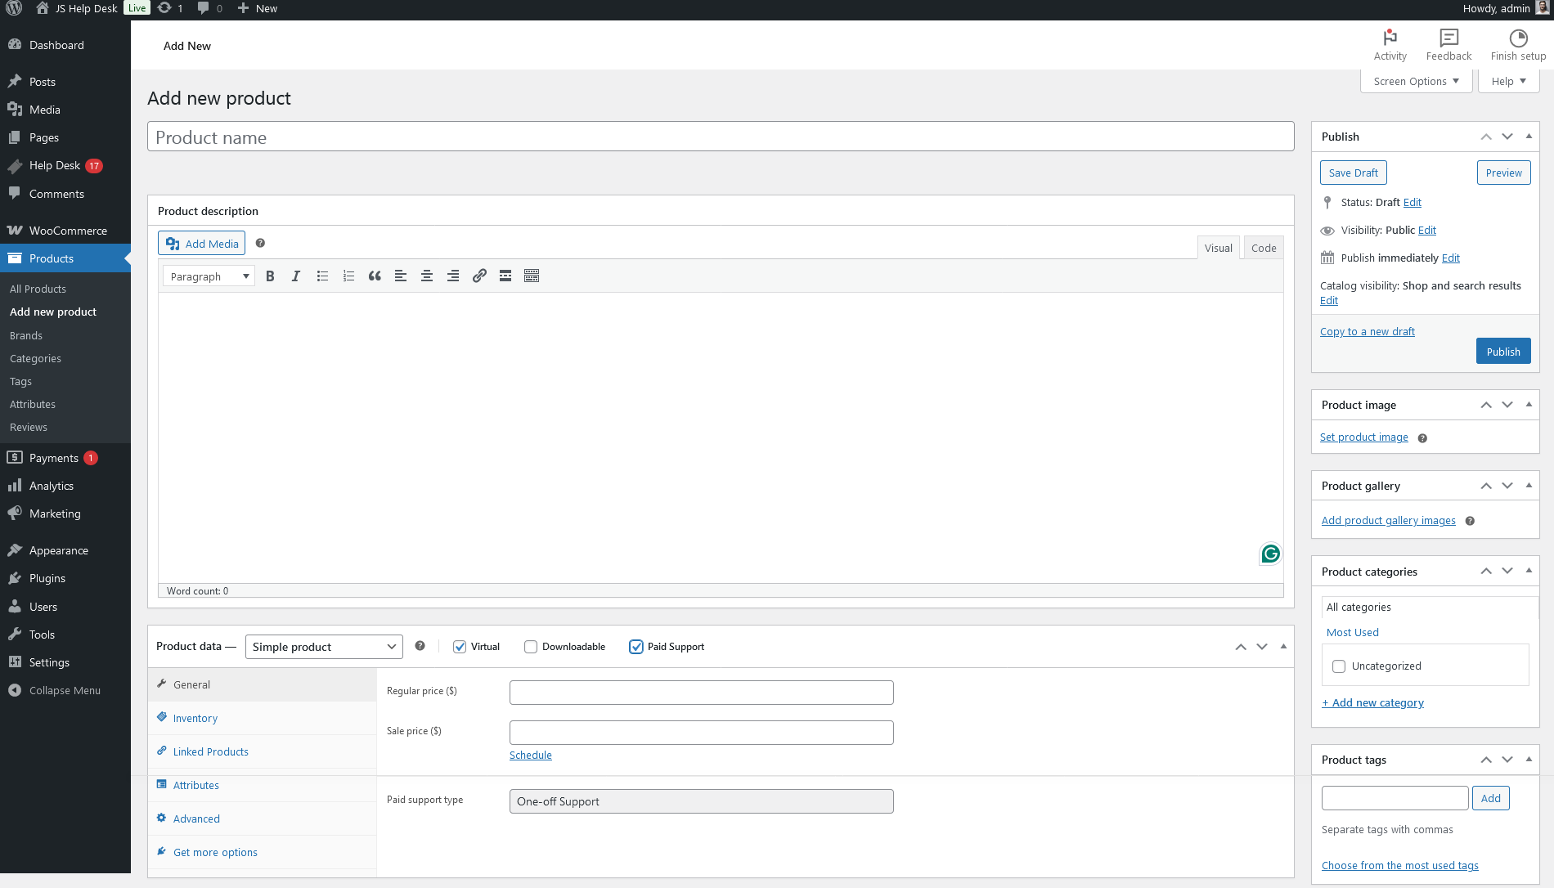Image resolution: width=1554 pixels, height=888 pixels.
Task: Expand the Screen Options panel
Action: pos(1416,81)
